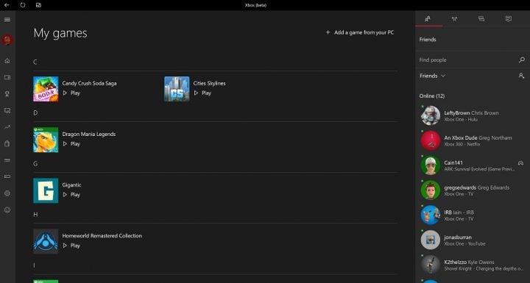This screenshot has width=530, height=283.
Task: Refresh the Xbox app view
Action: click(x=23, y=5)
